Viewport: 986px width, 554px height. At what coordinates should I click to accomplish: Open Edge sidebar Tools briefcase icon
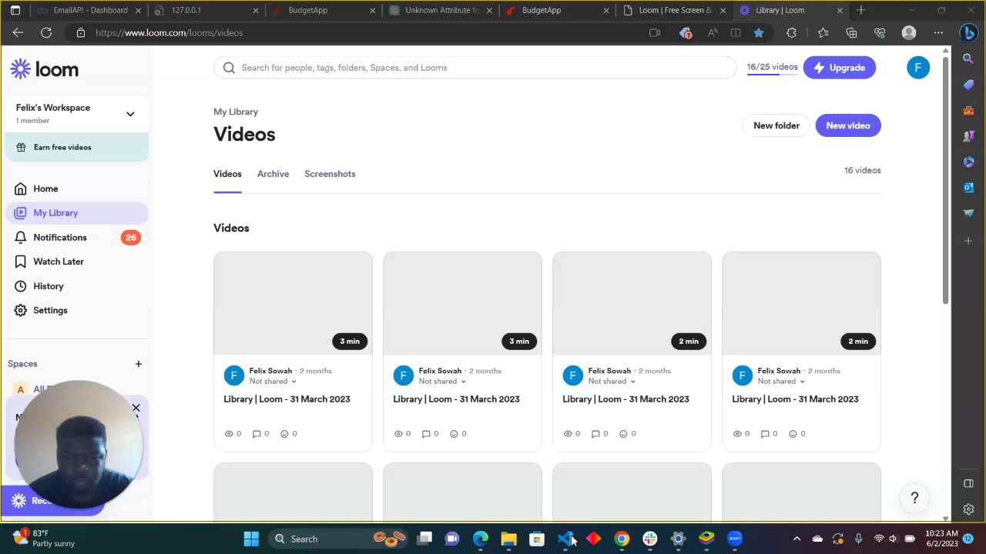[968, 111]
